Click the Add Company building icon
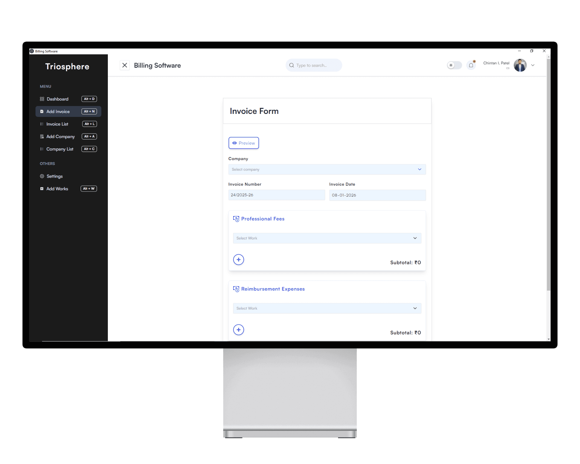The height and width of the screenshot is (464, 580). 42,136
